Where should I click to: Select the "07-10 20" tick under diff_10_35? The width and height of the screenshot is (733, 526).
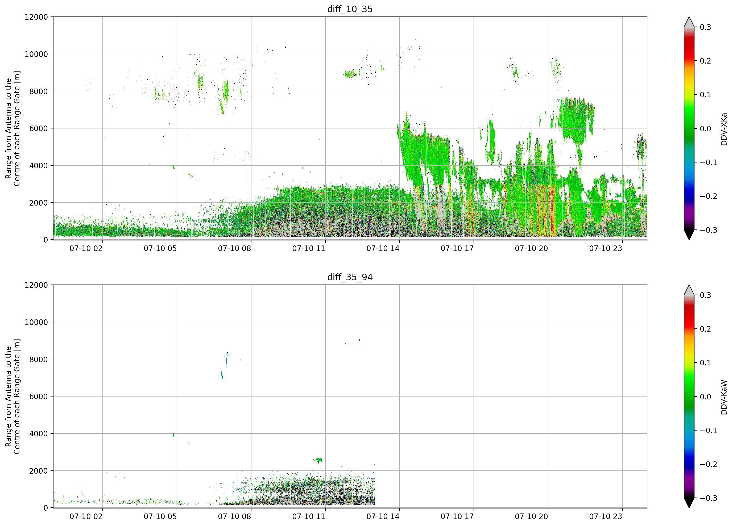tap(531, 248)
